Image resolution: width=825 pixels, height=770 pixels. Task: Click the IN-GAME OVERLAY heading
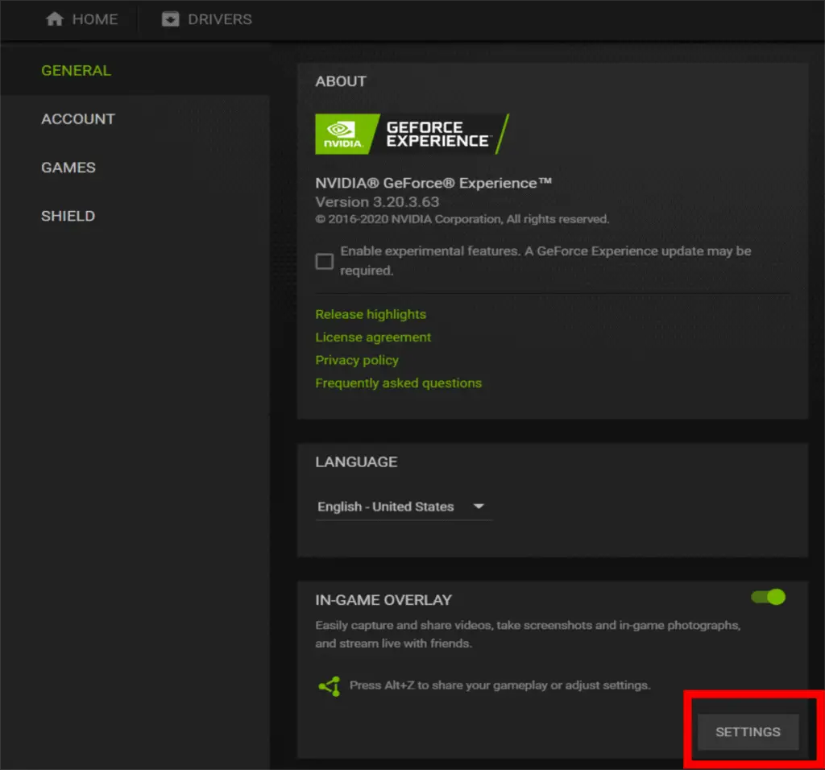[383, 600]
